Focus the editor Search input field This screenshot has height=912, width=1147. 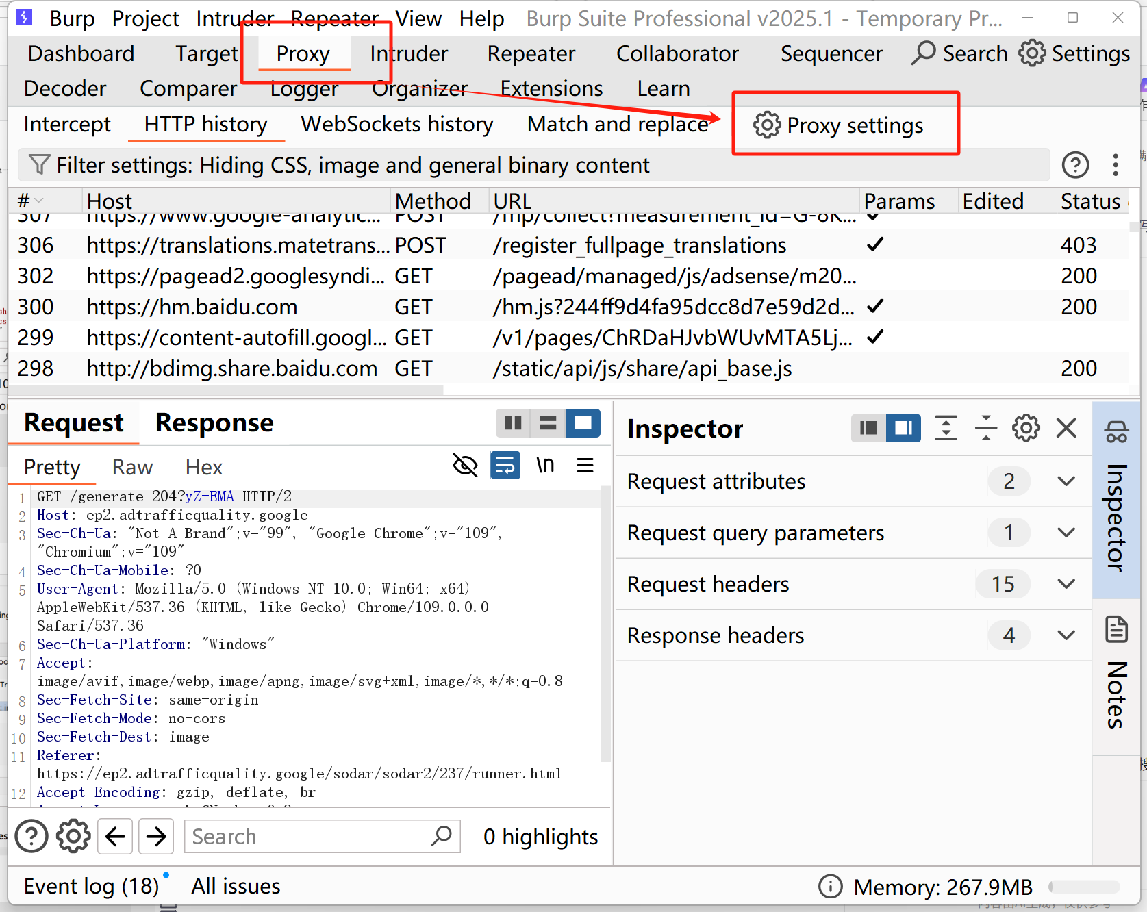click(322, 836)
